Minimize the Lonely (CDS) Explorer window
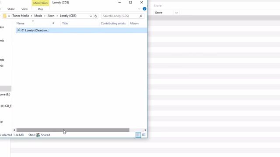Viewport: 280px width, 157px height. (119, 2)
